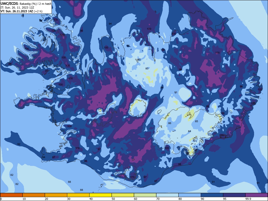Click the legend tick label '30'
This screenshot has width=268, height=201.
[69, 199]
